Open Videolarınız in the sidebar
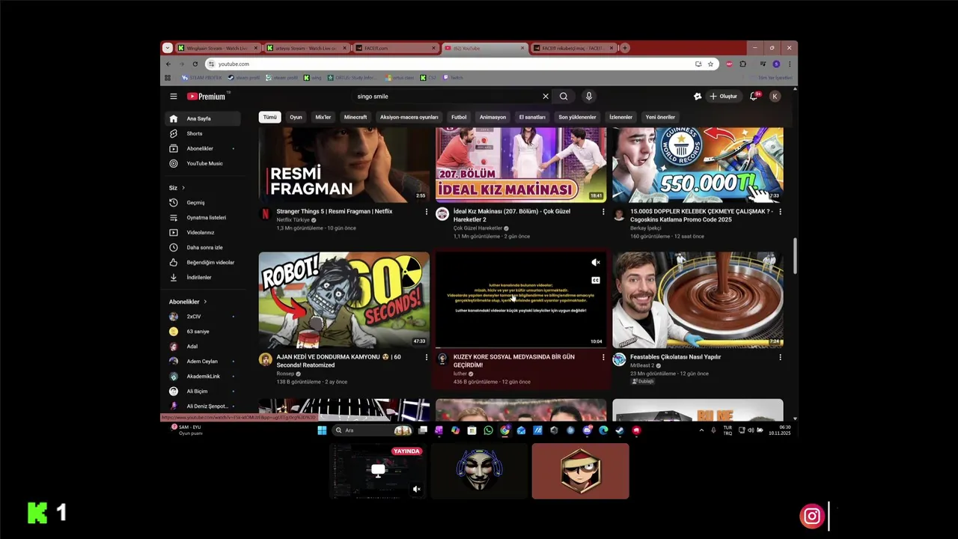 tap(203, 232)
